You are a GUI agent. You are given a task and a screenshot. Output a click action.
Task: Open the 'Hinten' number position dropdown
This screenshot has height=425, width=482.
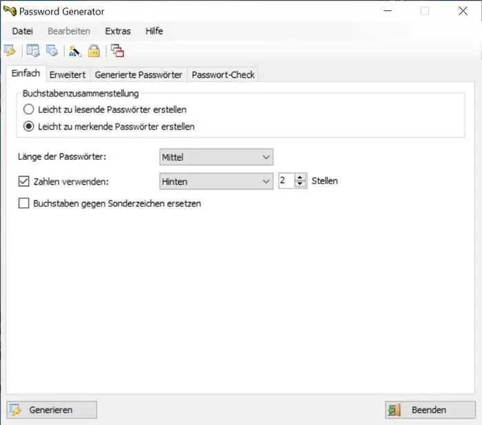[x=216, y=181]
